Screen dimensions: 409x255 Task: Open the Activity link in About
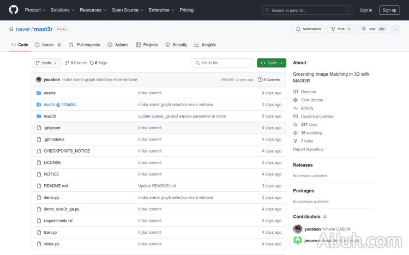click(x=307, y=108)
